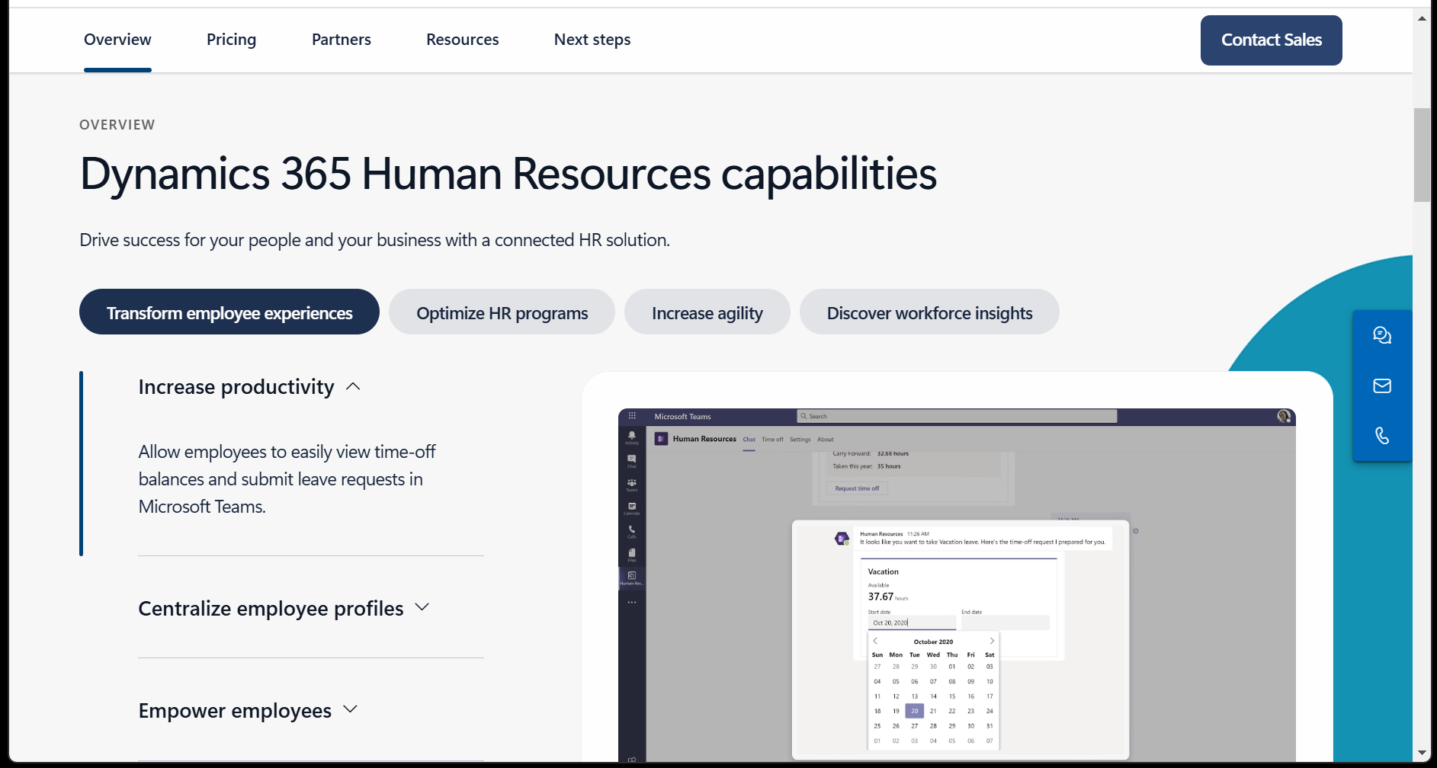This screenshot has height=768, width=1437.
Task: Open Activity in the Teams sidebar
Action: [x=631, y=436]
